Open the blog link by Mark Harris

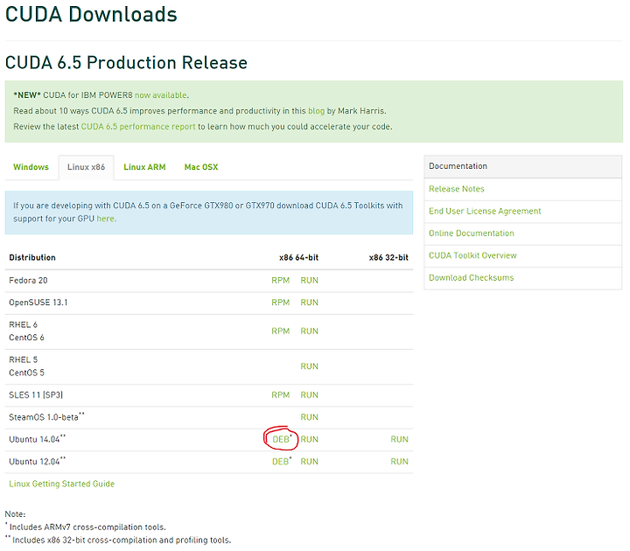click(316, 111)
